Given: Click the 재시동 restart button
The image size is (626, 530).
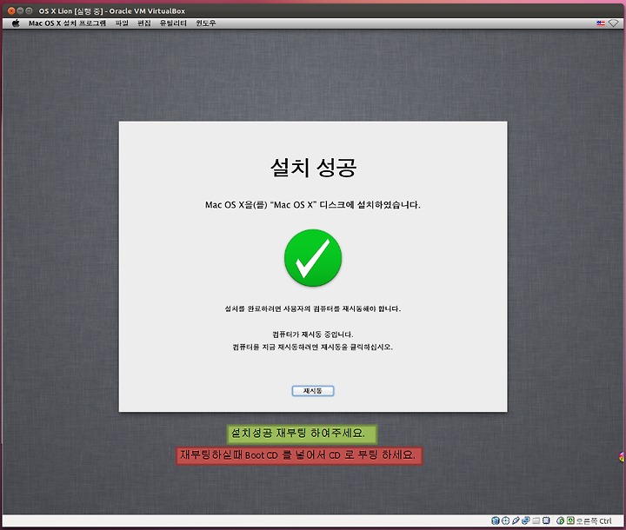Looking at the screenshot, I should pyautogui.click(x=313, y=391).
